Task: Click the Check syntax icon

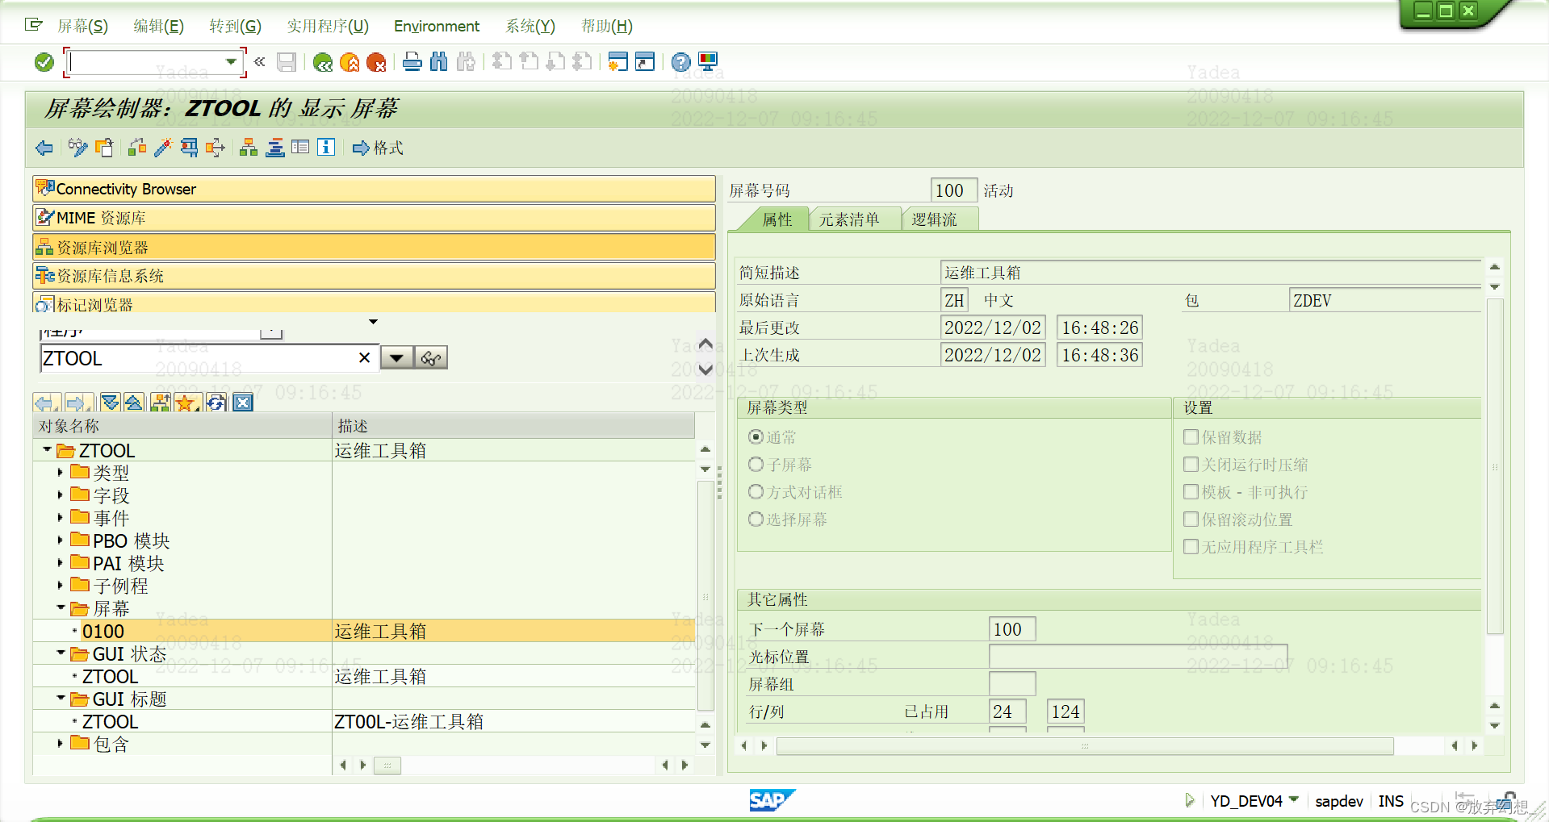Action: (x=138, y=148)
